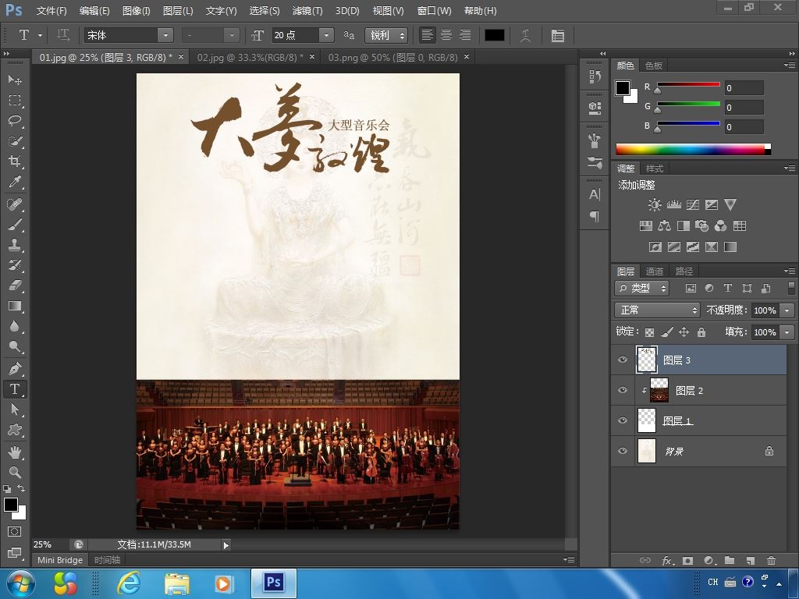Switch to the 通道 channels tab
The height and width of the screenshot is (599, 799).
[655, 271]
